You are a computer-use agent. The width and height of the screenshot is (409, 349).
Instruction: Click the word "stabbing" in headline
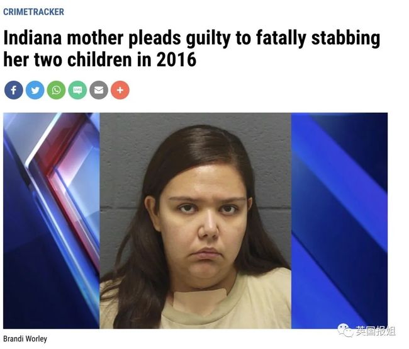346,39
